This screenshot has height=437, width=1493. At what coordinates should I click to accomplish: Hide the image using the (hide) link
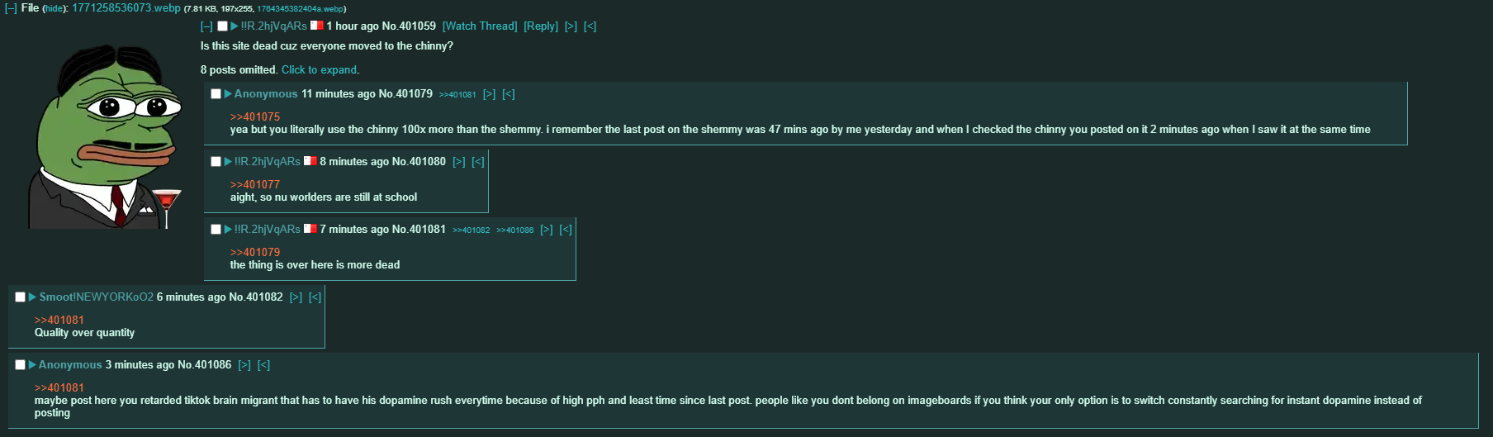point(55,8)
